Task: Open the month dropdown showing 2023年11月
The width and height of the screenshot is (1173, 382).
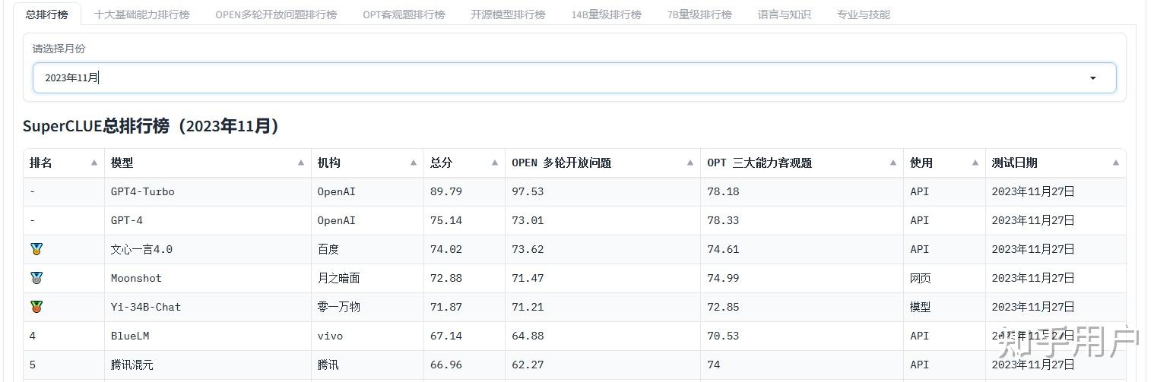Action: (x=574, y=77)
